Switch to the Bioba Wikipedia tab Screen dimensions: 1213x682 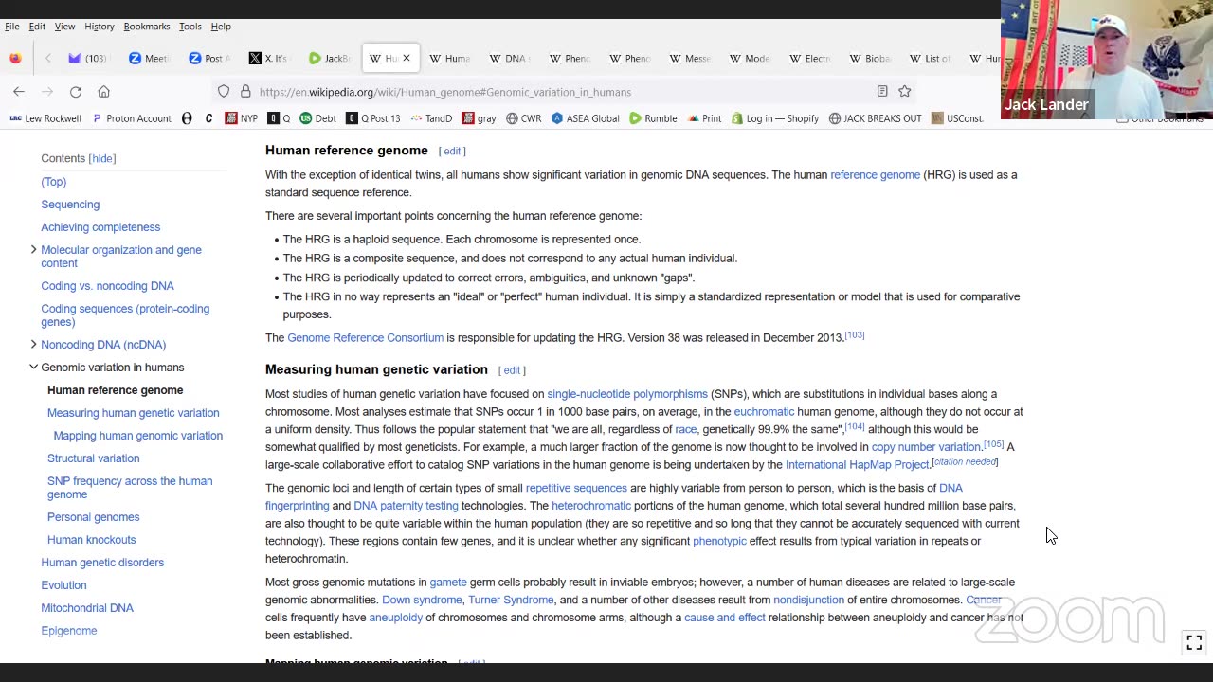(x=870, y=58)
